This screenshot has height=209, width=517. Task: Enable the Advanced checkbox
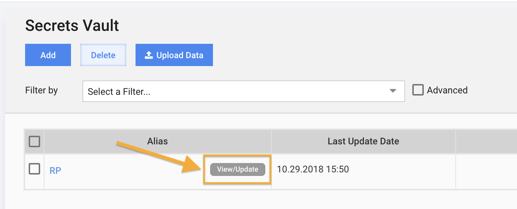[418, 90]
